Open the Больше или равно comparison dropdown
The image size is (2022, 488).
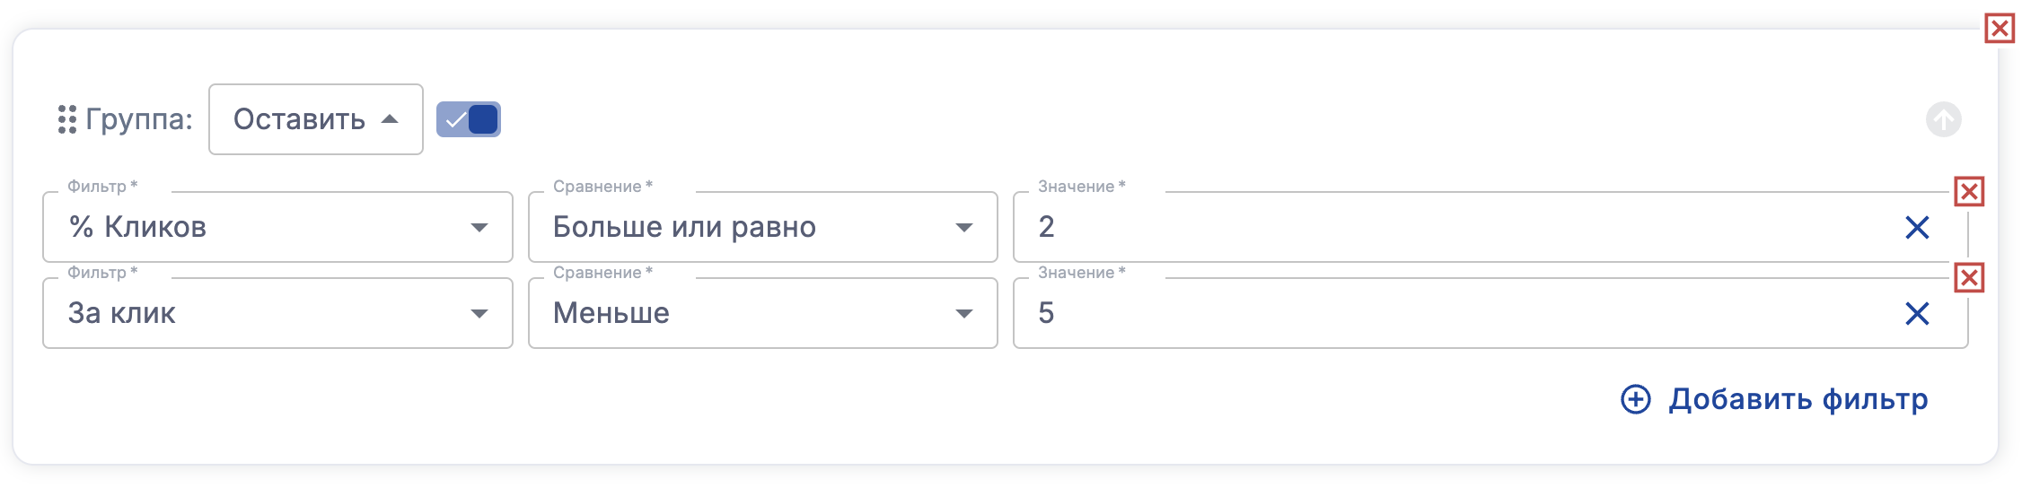[x=754, y=228]
